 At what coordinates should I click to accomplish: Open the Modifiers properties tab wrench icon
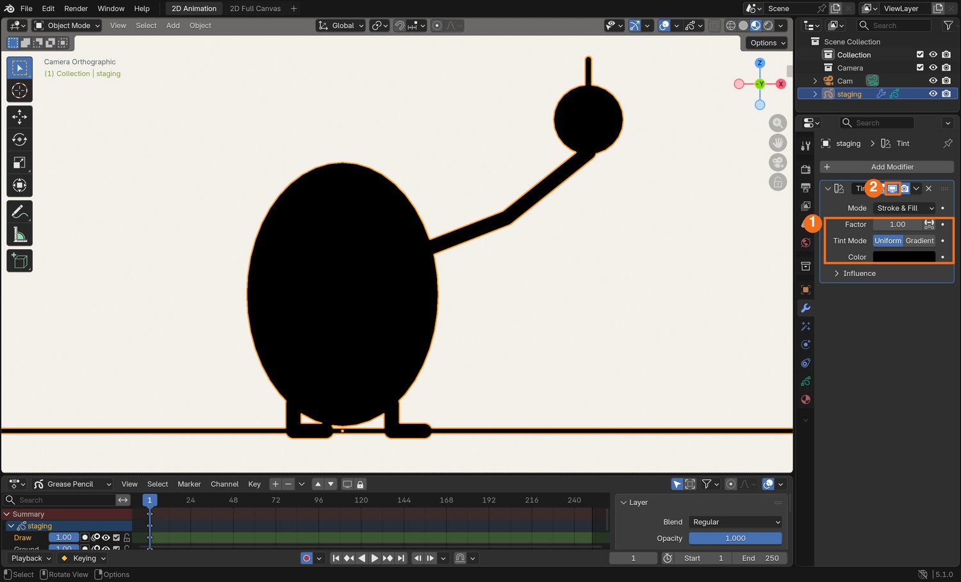(806, 308)
